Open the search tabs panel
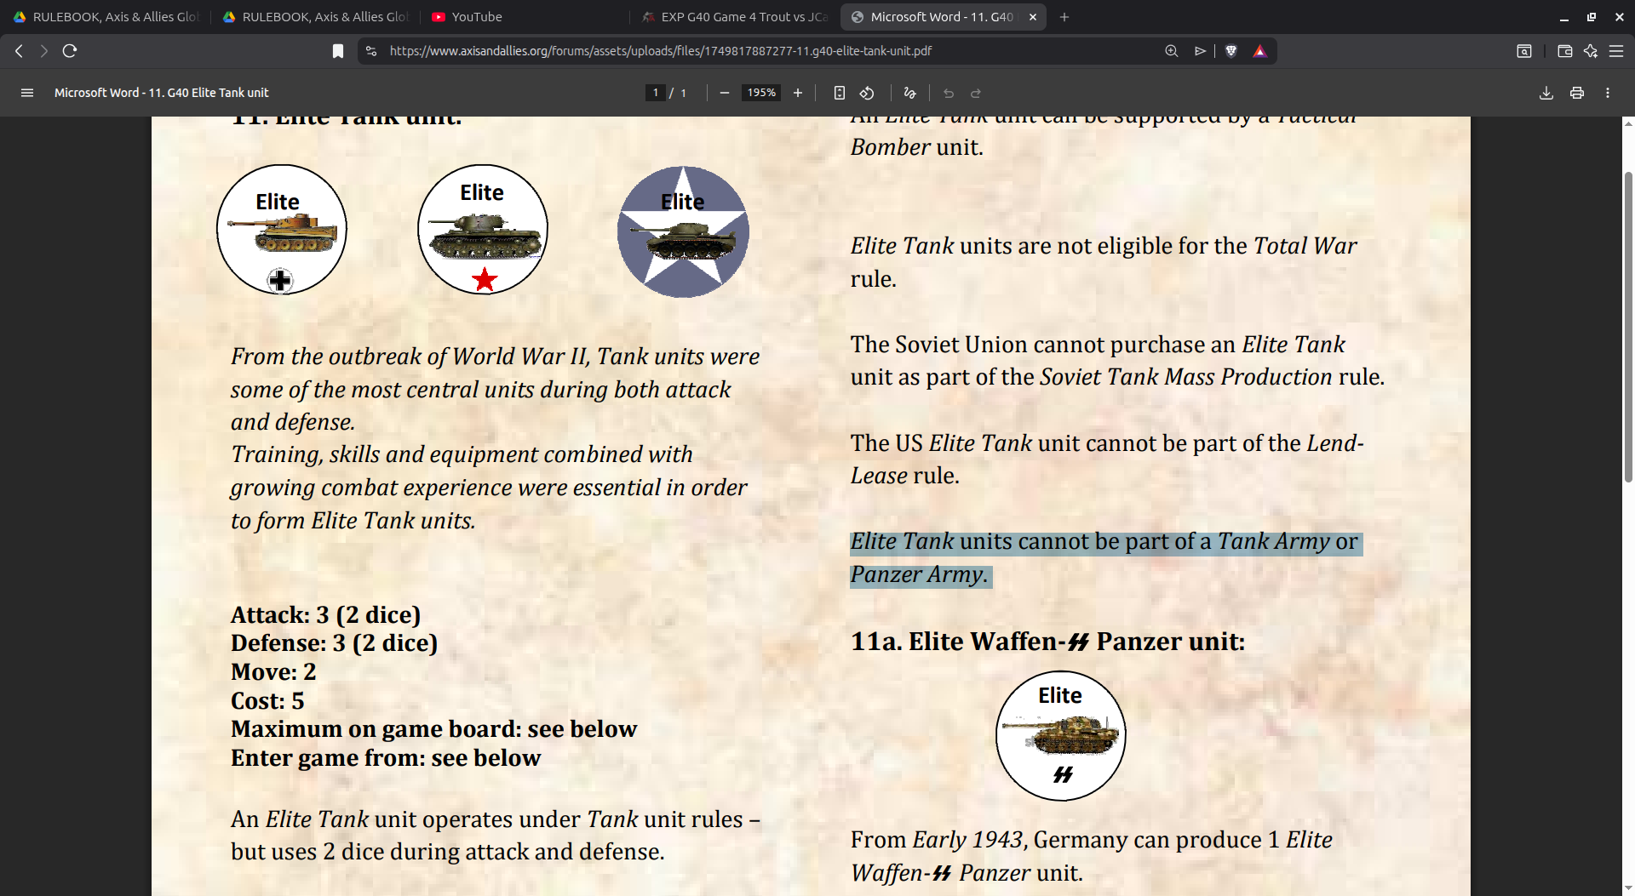 [x=1524, y=50]
